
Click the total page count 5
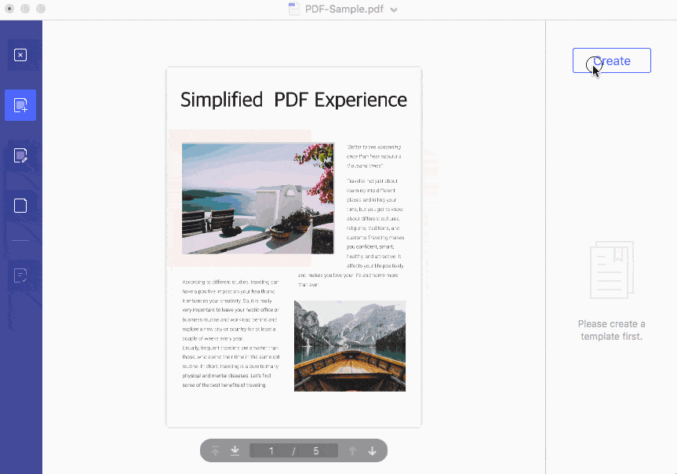click(316, 450)
